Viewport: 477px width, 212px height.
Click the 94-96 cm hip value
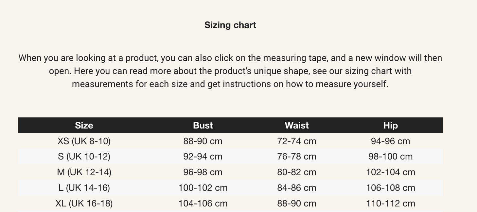click(x=390, y=141)
